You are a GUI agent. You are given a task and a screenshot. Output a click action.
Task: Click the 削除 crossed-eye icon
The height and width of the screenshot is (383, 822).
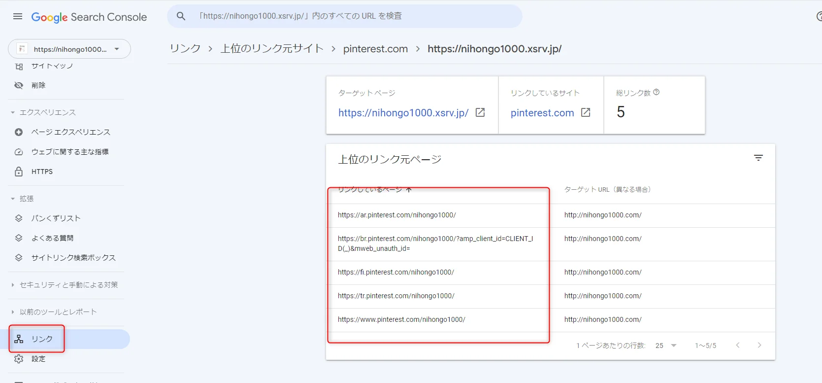(19, 85)
